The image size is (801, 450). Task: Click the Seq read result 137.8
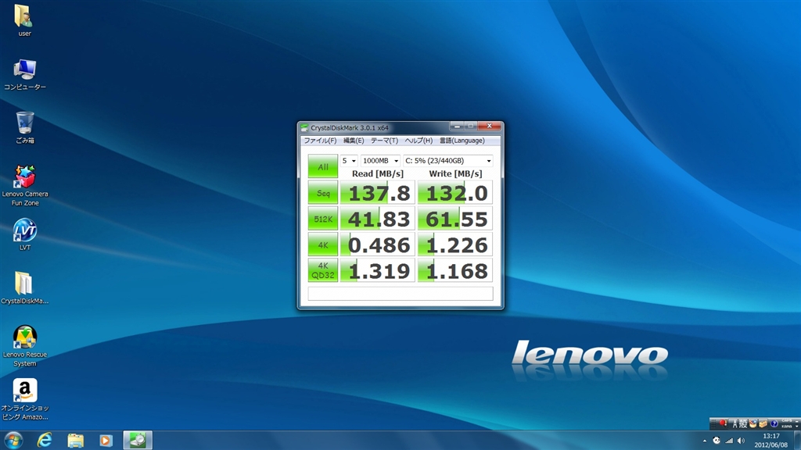coord(378,193)
